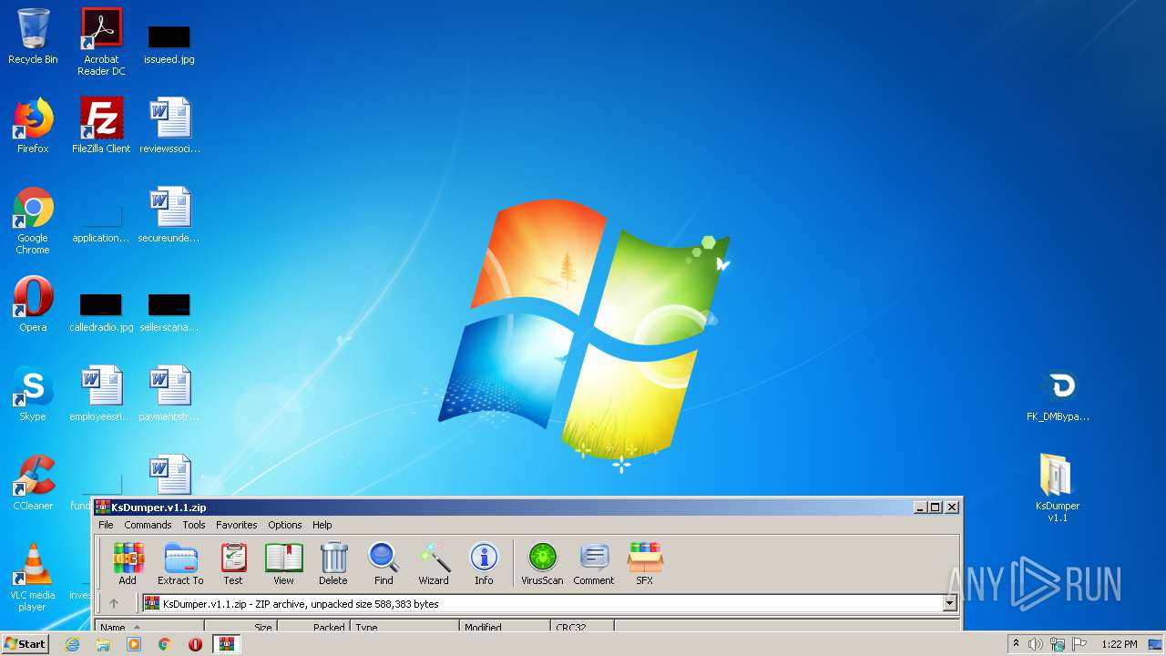1166x656 pixels.
Task: Select the employeesri Word document icon
Action: [101, 394]
